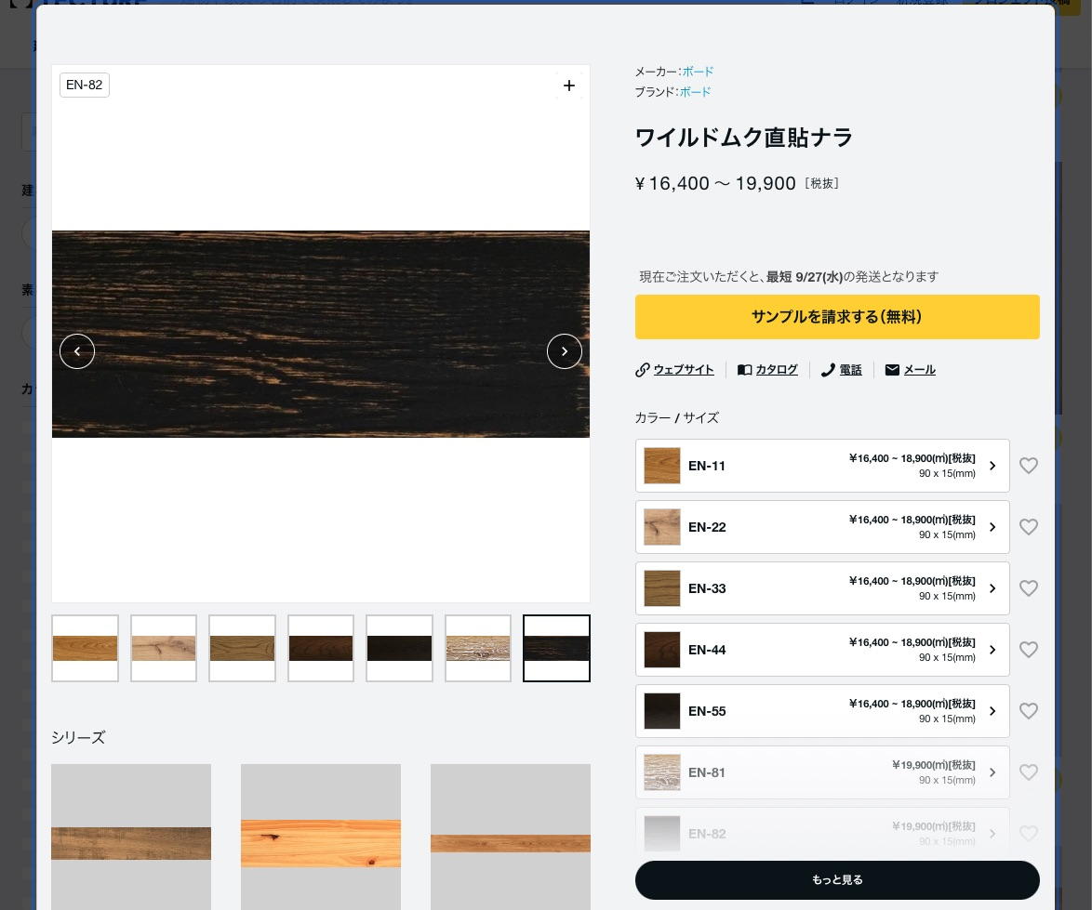Favorite EN-82 with heart icon
Image resolution: width=1092 pixels, height=910 pixels.
pyautogui.click(x=1029, y=833)
